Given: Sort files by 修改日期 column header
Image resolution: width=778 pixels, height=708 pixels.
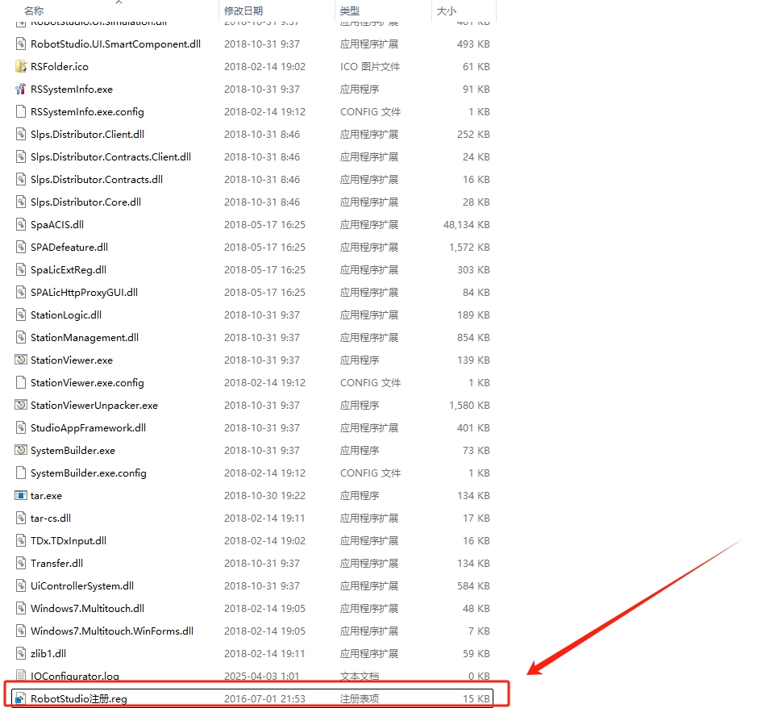Looking at the screenshot, I should pyautogui.click(x=243, y=10).
